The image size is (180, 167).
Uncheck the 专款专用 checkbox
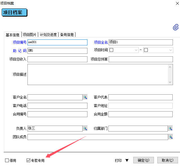[x=28, y=160]
